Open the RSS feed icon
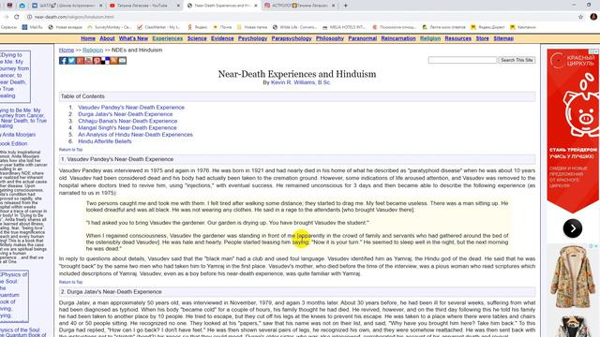Screen dimensions: 600x337 click(113, 61)
